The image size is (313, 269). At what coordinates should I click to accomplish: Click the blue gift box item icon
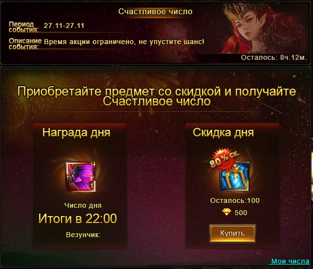(x=235, y=176)
